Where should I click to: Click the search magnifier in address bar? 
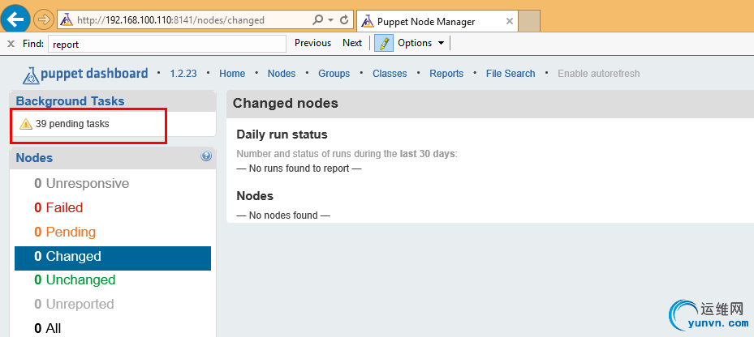[318, 20]
